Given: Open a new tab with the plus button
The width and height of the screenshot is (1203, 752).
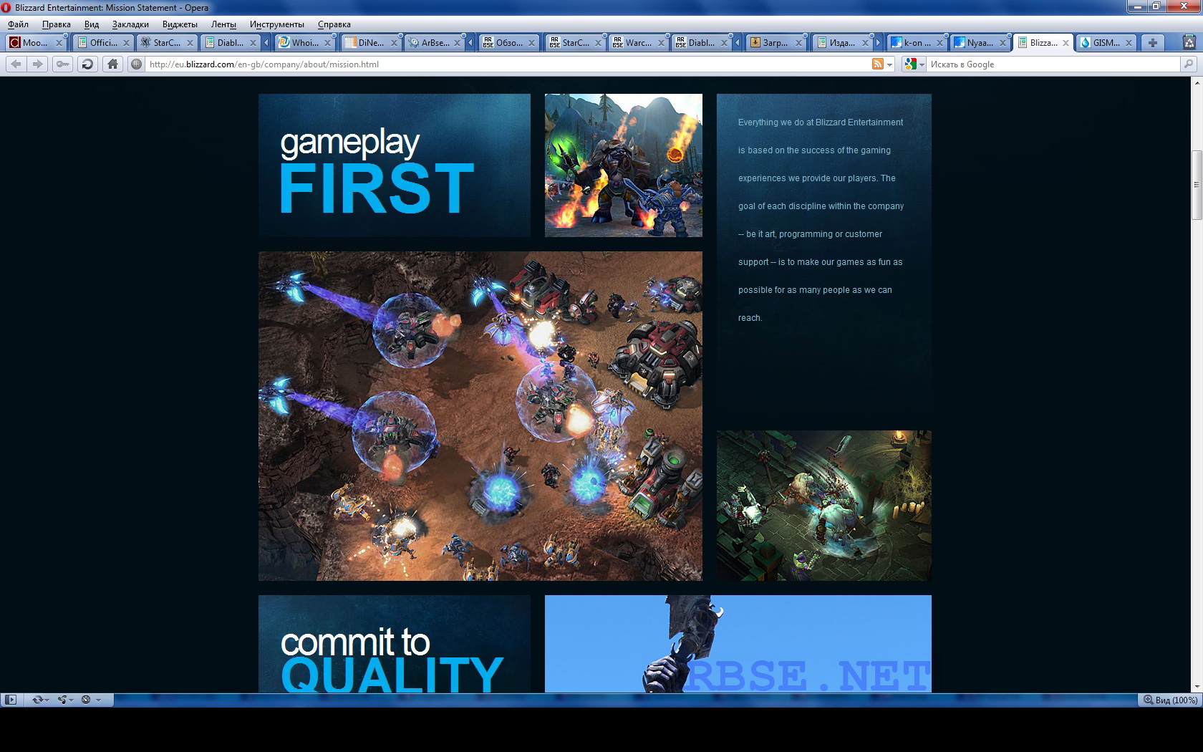Looking at the screenshot, I should [1153, 43].
